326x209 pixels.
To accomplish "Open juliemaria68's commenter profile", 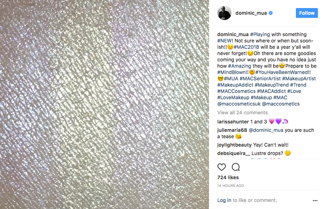I will (x=232, y=130).
